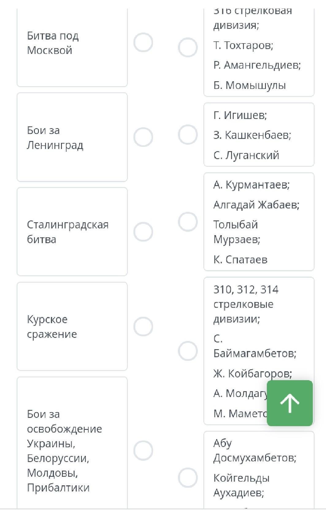Select radio button next to Бои за Ленинград
This screenshot has width=326, height=512.
[143, 137]
